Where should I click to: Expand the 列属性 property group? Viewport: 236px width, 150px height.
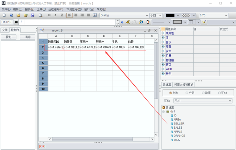click(163, 33)
